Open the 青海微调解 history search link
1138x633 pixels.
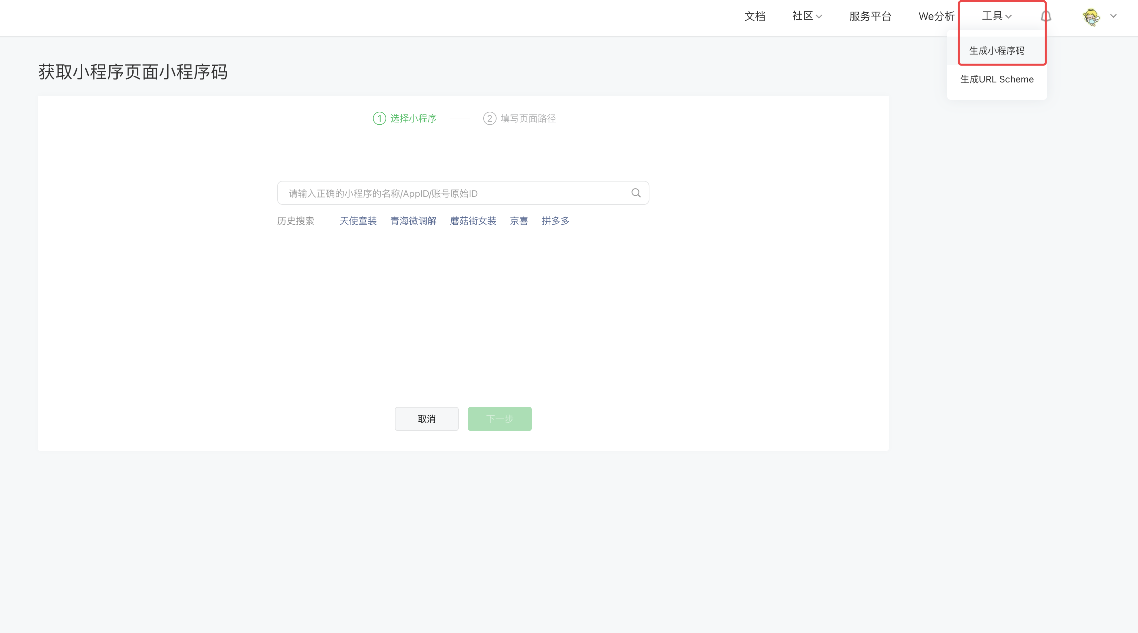coord(413,221)
